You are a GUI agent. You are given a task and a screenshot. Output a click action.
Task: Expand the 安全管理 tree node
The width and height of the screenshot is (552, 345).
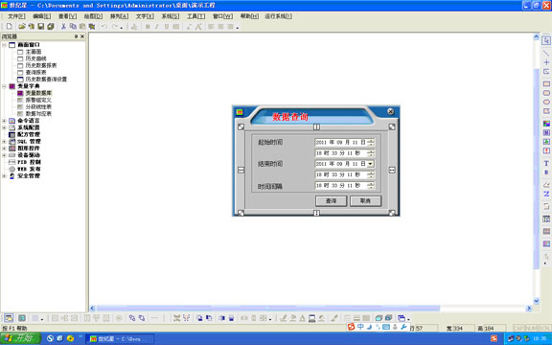(x=4, y=176)
